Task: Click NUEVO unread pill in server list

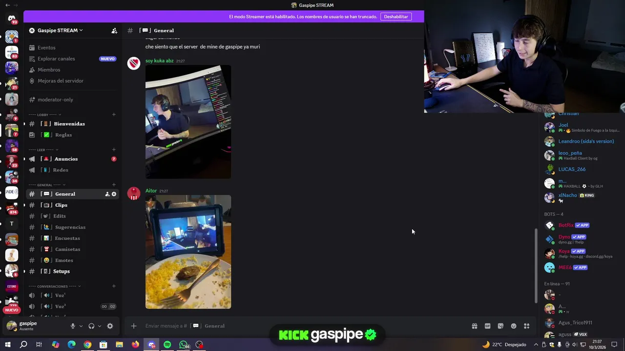Action: point(12,310)
